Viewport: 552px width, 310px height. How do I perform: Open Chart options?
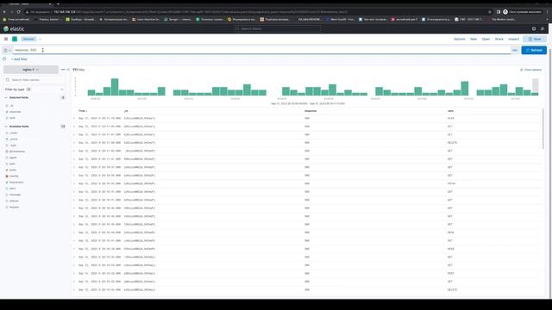coord(531,70)
